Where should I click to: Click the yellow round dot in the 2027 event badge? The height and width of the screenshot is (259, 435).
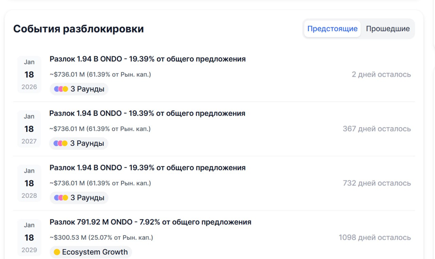point(65,143)
